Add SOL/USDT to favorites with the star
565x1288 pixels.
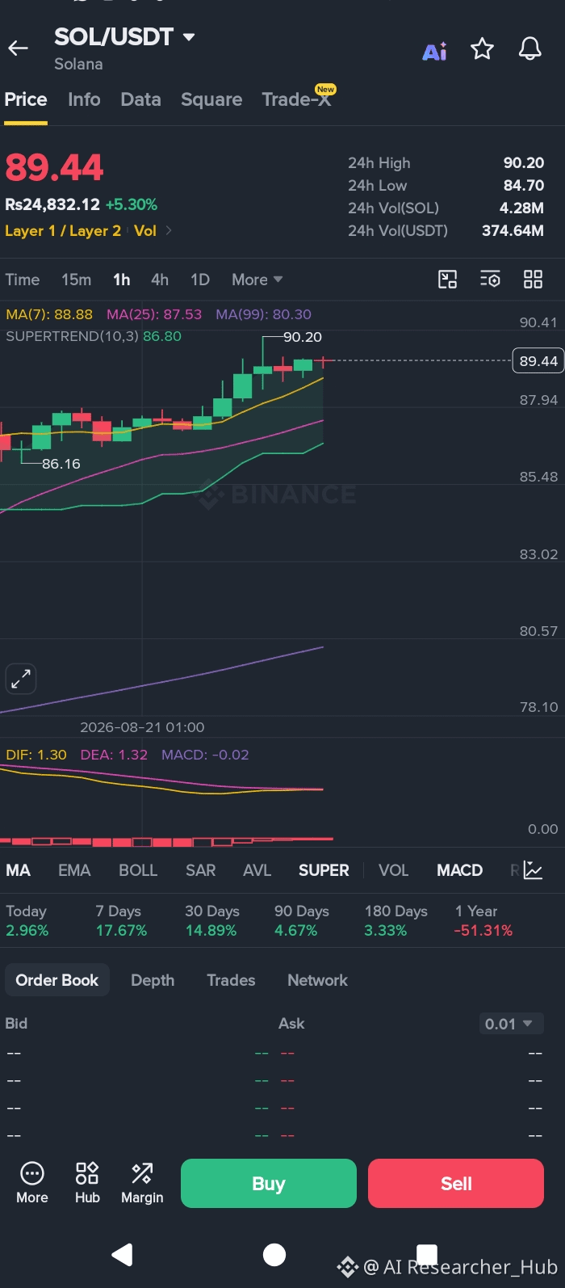(x=482, y=49)
